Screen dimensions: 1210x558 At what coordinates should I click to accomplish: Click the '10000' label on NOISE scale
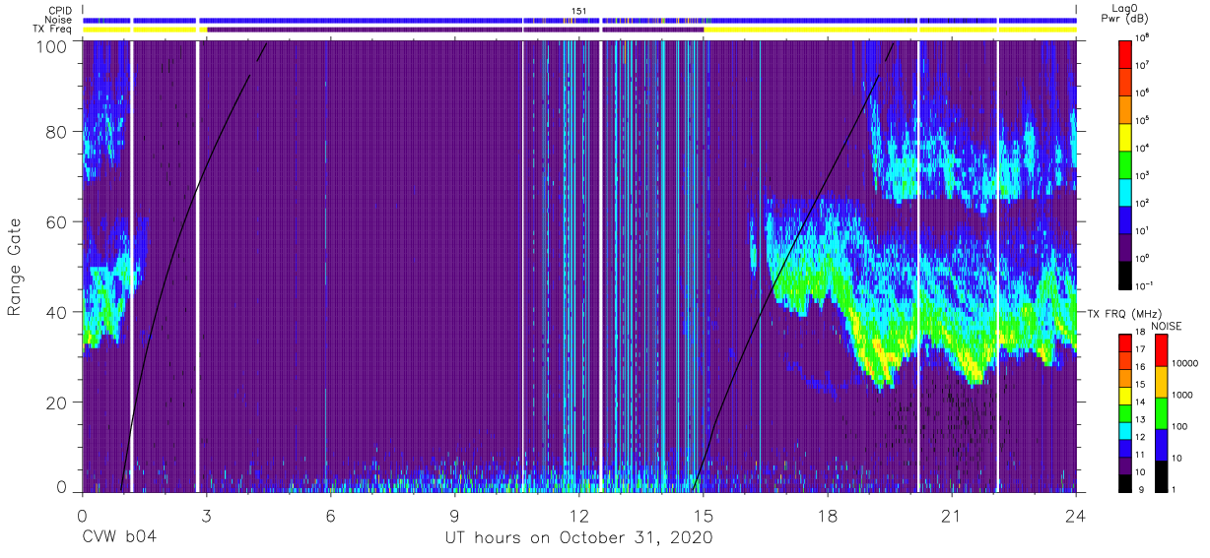(x=1183, y=365)
